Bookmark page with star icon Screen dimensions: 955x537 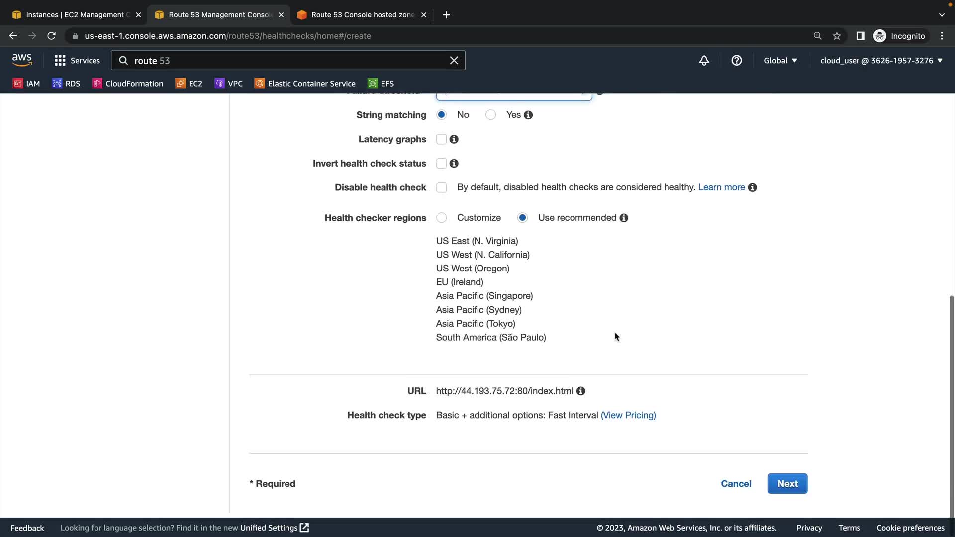[x=837, y=36]
